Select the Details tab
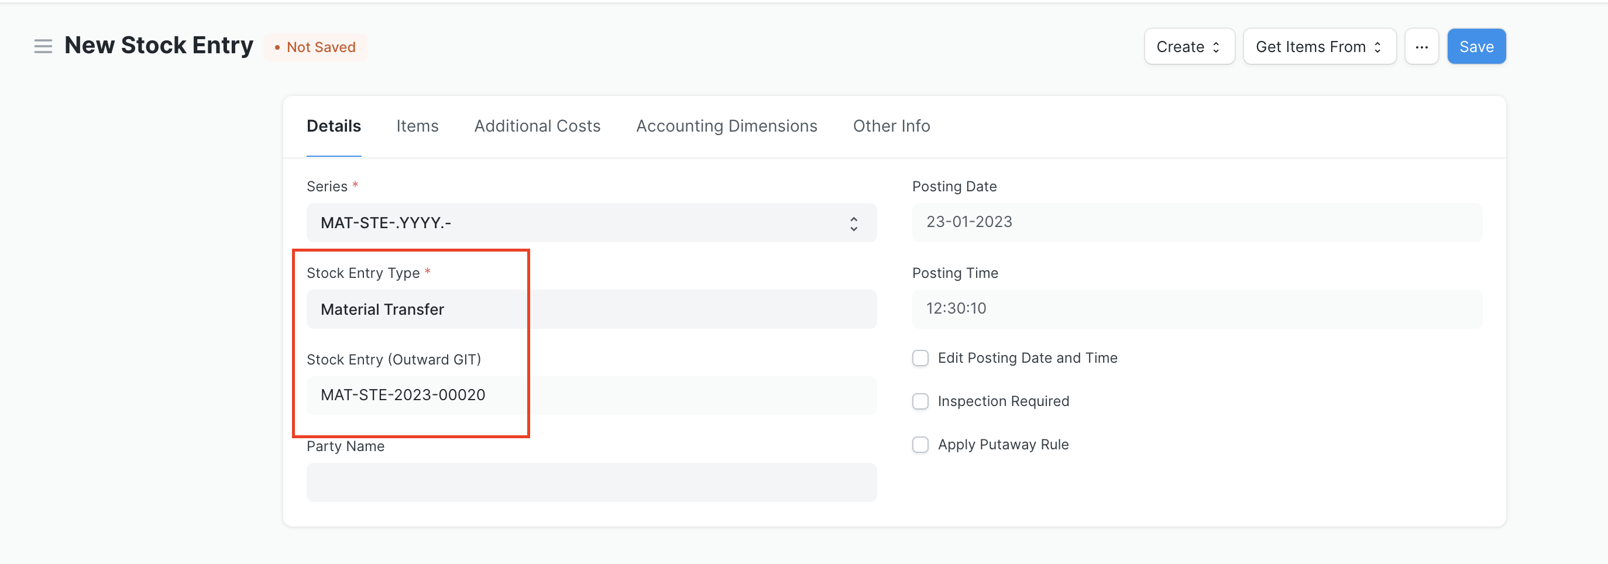The width and height of the screenshot is (1608, 564). (334, 126)
